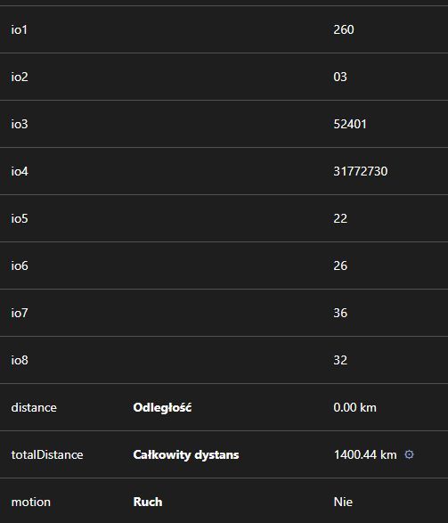Select the io5 attribute name
The image size is (448, 523).
point(20,218)
